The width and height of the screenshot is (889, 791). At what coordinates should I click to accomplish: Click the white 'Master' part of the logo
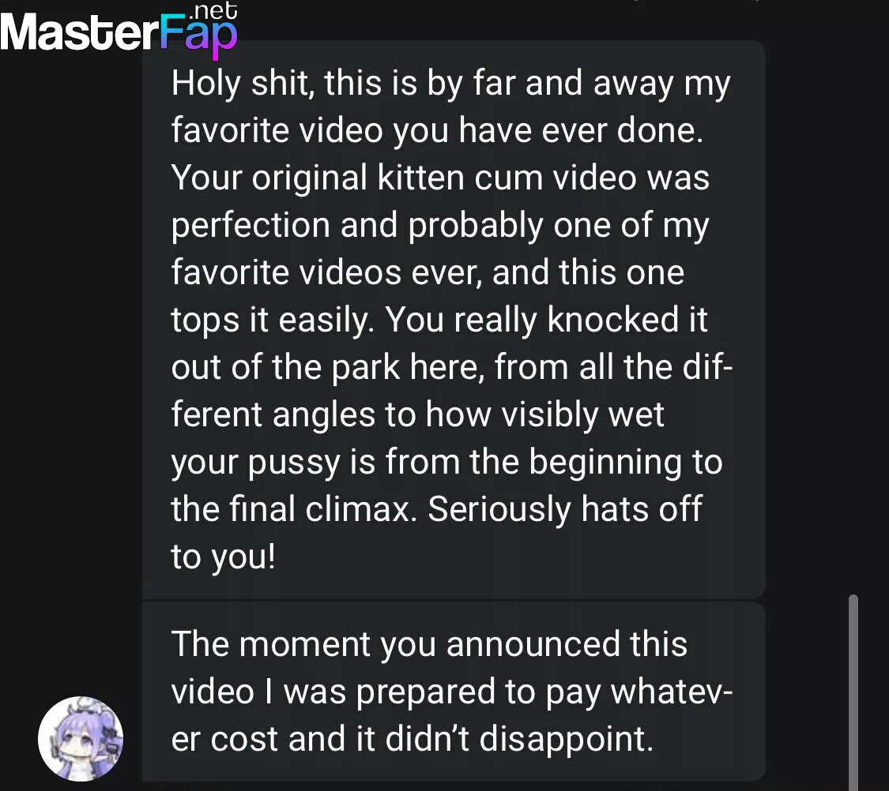[79, 33]
